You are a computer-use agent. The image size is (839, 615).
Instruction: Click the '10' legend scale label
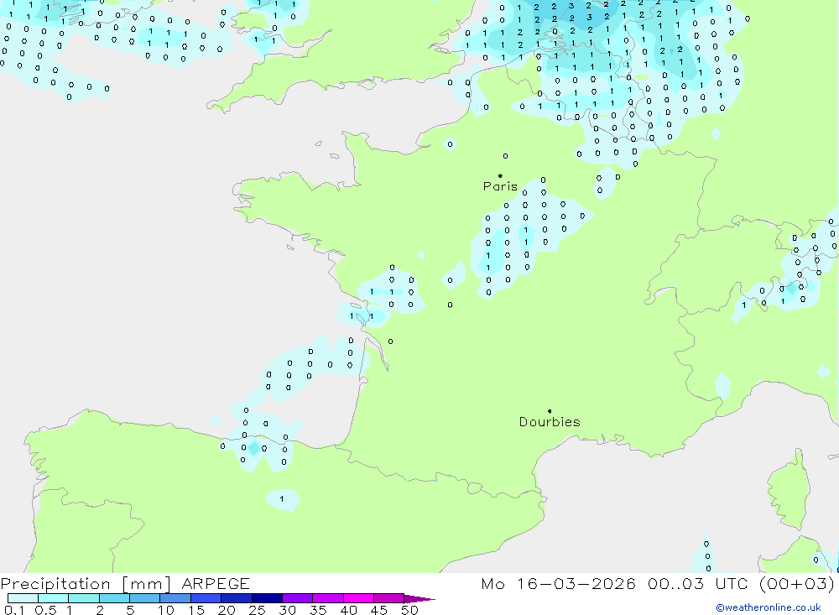[x=166, y=610]
